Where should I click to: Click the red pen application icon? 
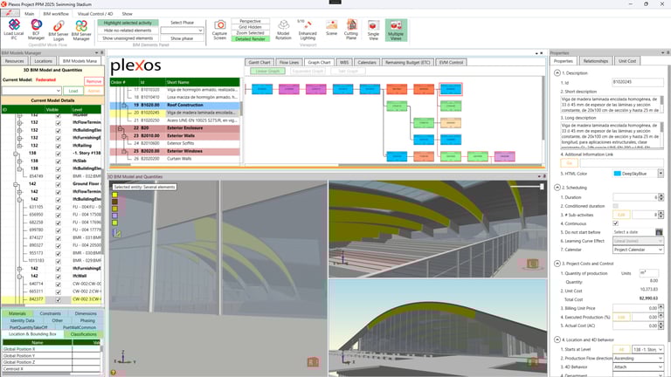click(x=10, y=13)
